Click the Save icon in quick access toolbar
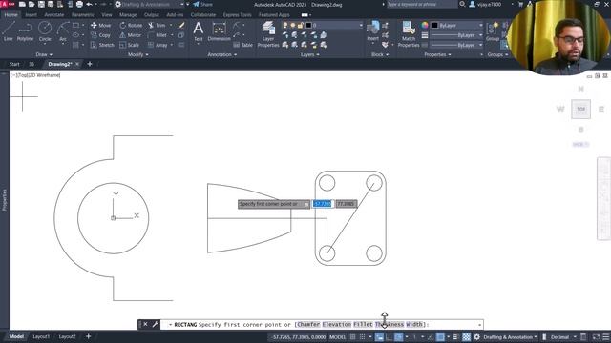Viewport: 611px width, 343px height. click(41, 4)
